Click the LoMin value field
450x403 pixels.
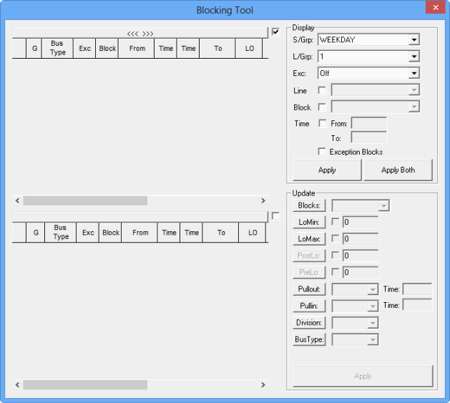coord(361,222)
